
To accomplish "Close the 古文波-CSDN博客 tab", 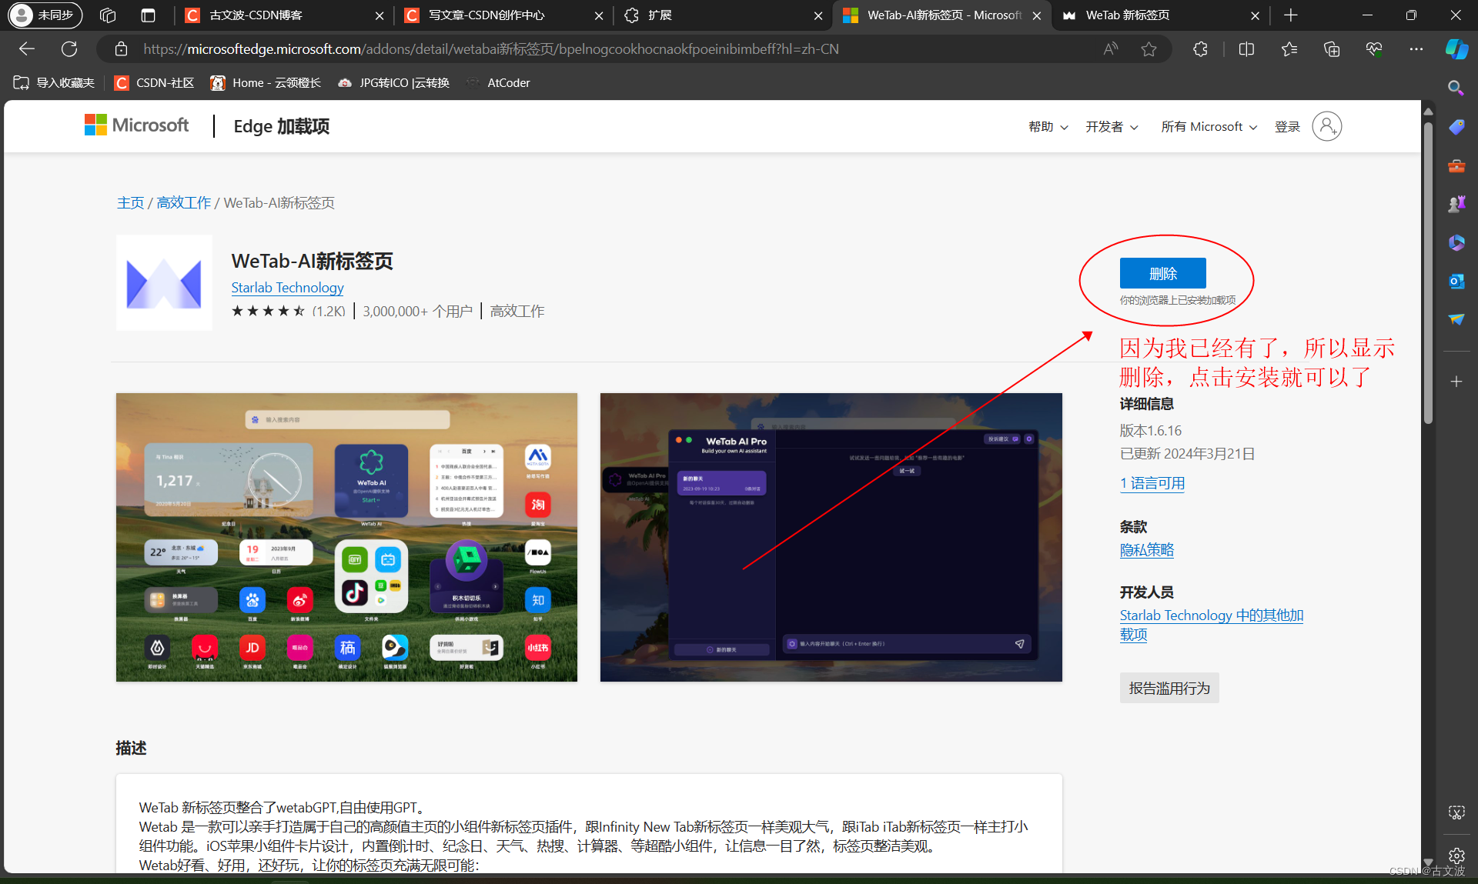I will (x=380, y=15).
